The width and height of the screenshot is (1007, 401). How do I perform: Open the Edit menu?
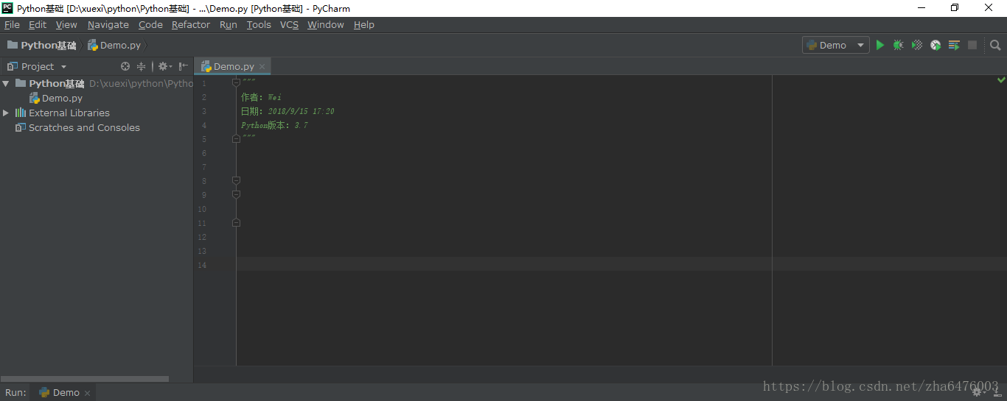click(x=38, y=24)
